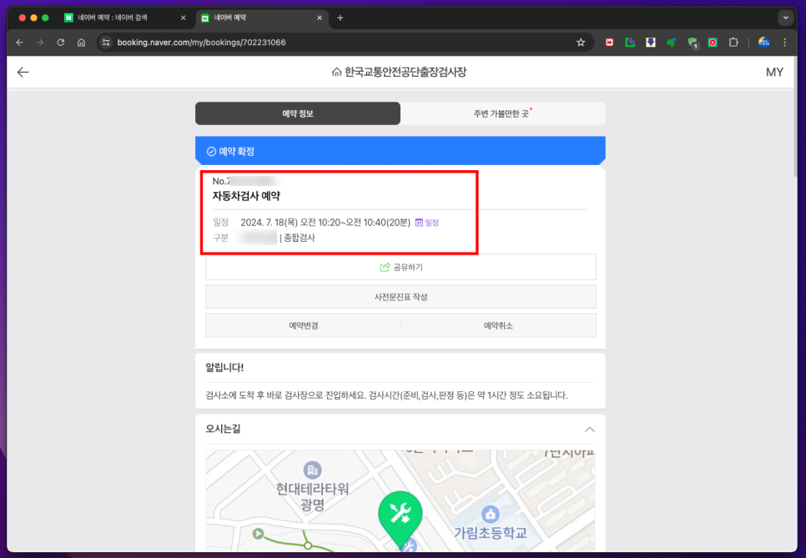The width and height of the screenshot is (806, 558).
Task: Click the address bar URL field
Action: 340,43
